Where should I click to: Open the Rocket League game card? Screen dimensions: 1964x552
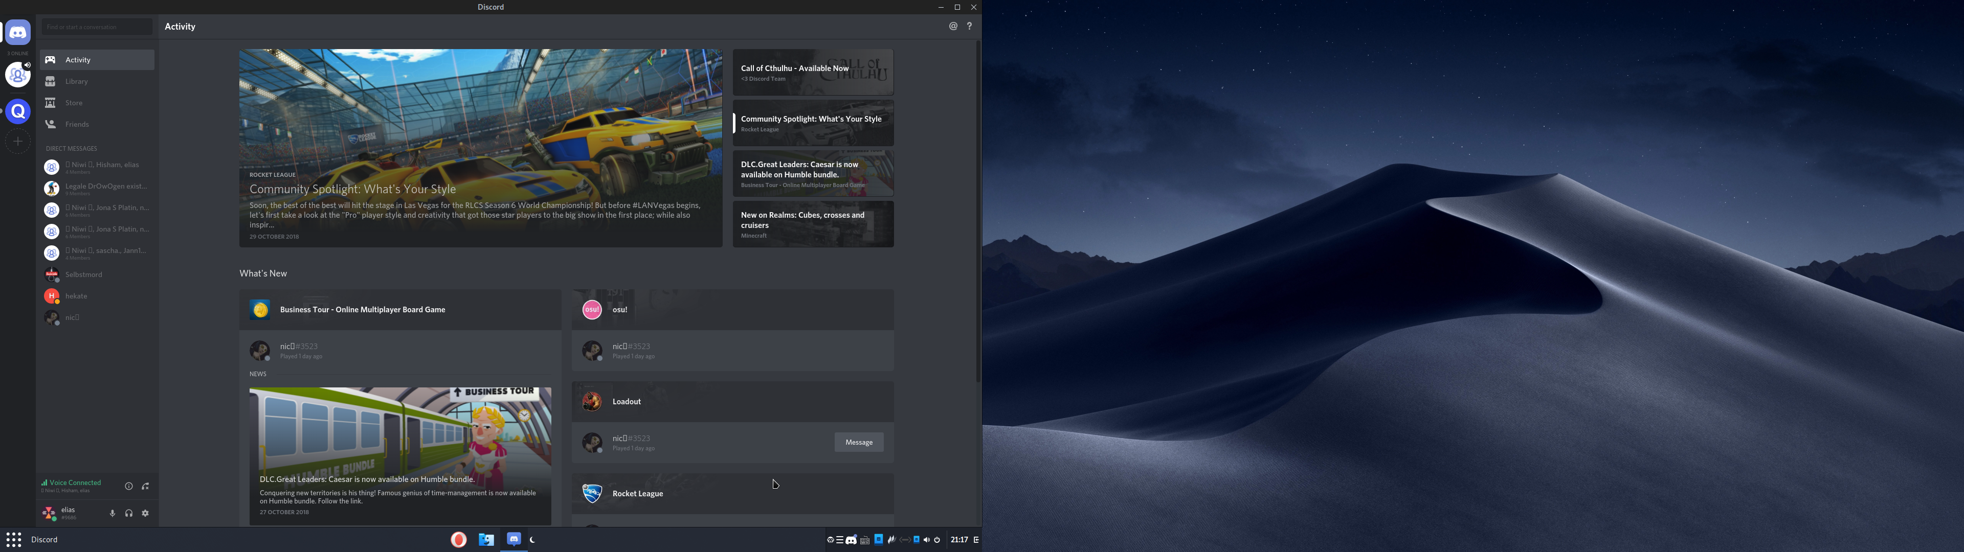(x=733, y=493)
